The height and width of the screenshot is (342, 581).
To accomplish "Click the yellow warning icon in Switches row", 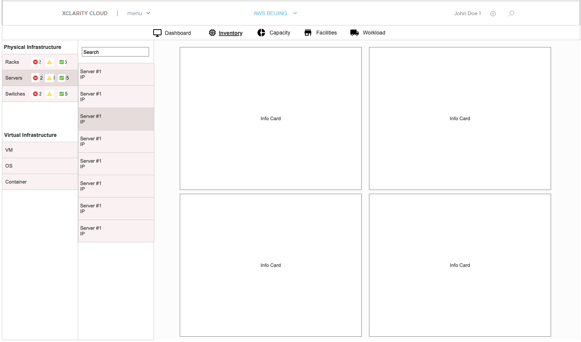I will click(x=49, y=94).
